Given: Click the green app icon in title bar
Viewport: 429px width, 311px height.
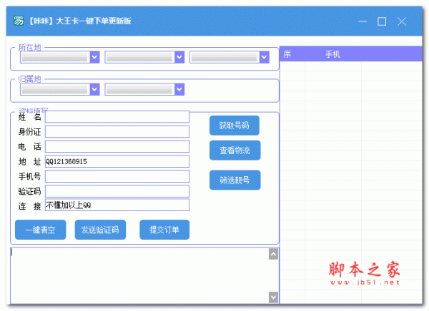Looking at the screenshot, I should coord(19,21).
